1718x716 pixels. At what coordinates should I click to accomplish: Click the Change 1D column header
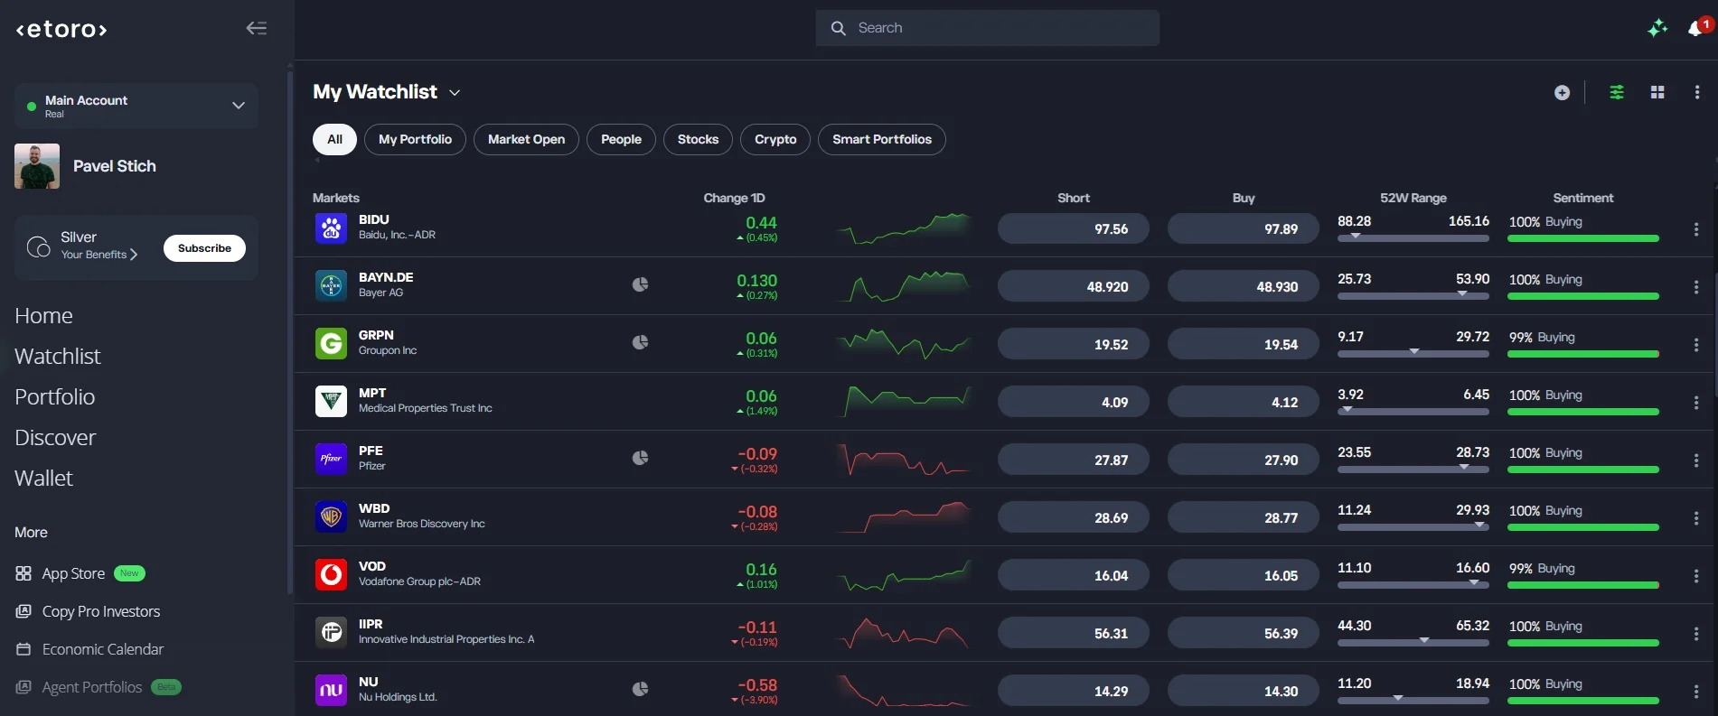tap(734, 198)
